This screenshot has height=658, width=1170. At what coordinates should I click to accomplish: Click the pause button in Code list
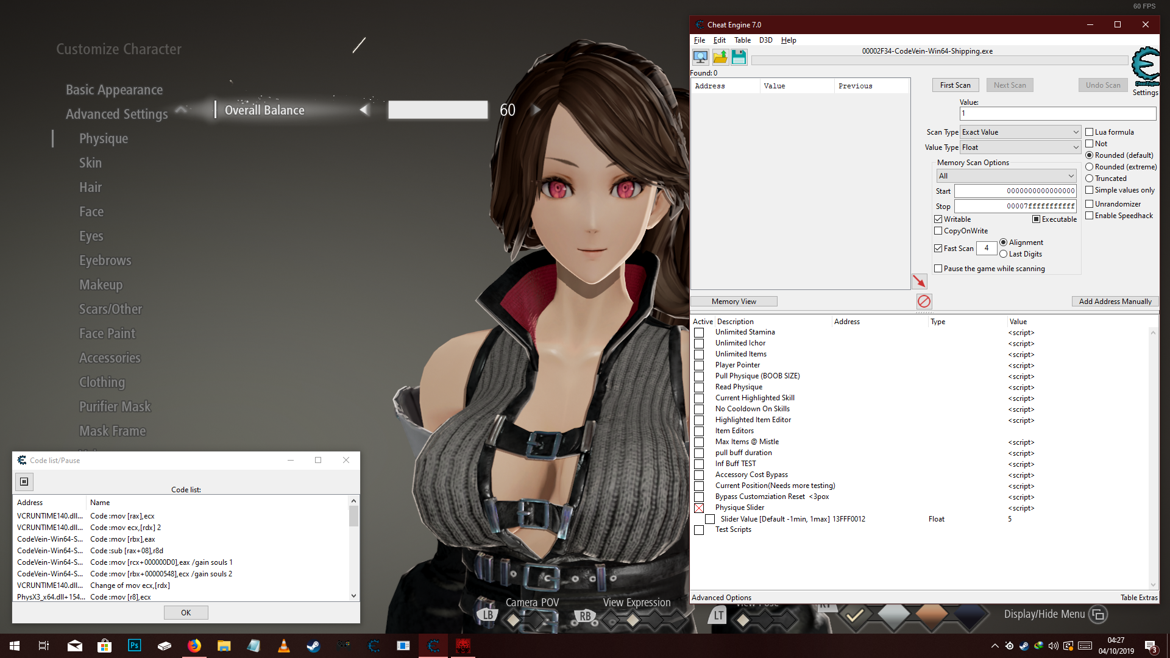pyautogui.click(x=24, y=481)
